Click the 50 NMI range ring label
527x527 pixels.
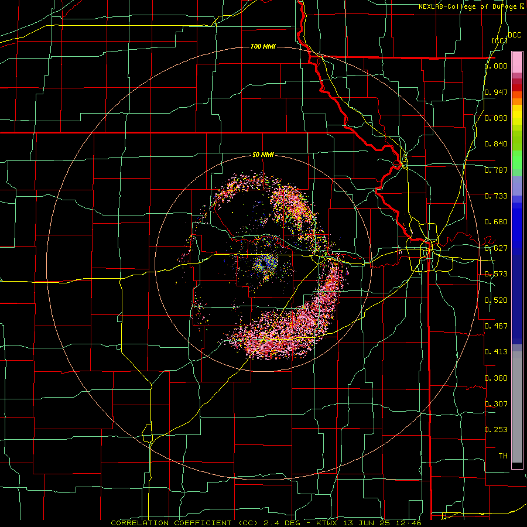click(x=263, y=155)
